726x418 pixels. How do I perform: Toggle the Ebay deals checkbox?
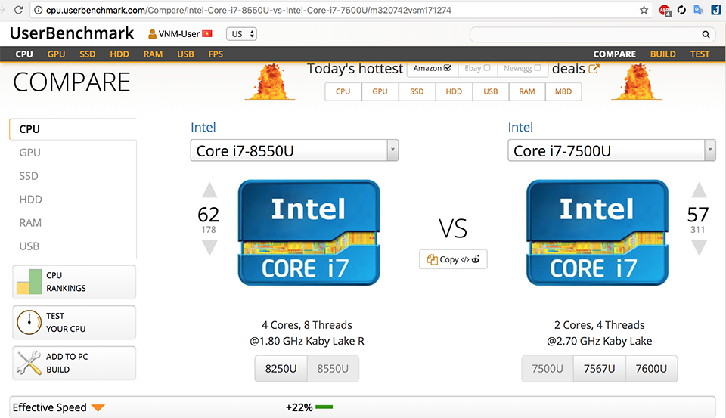(486, 68)
